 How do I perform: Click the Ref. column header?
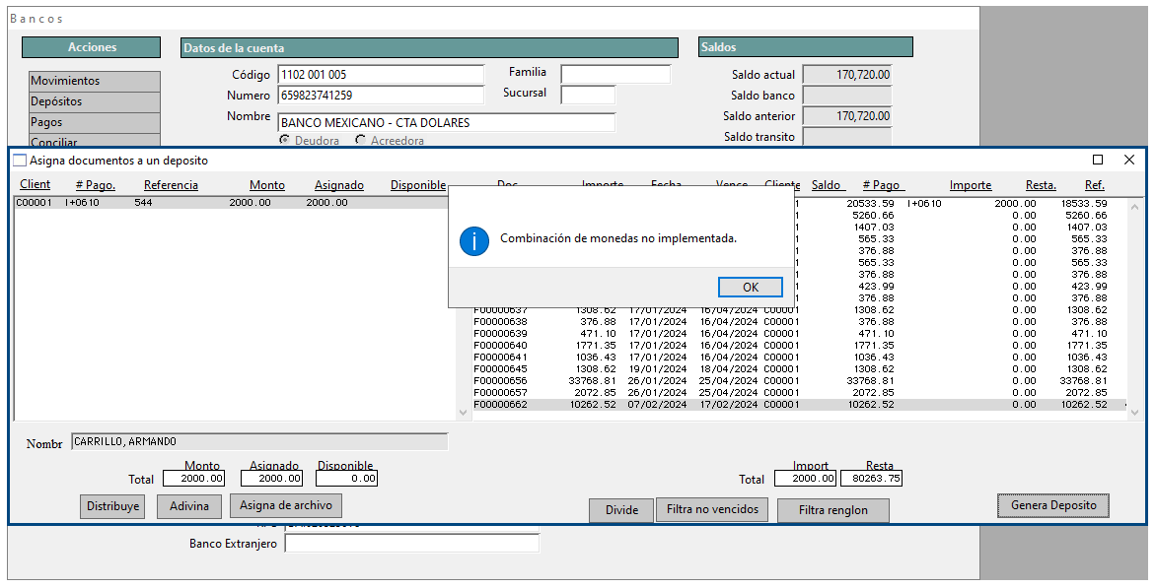coord(1095,185)
